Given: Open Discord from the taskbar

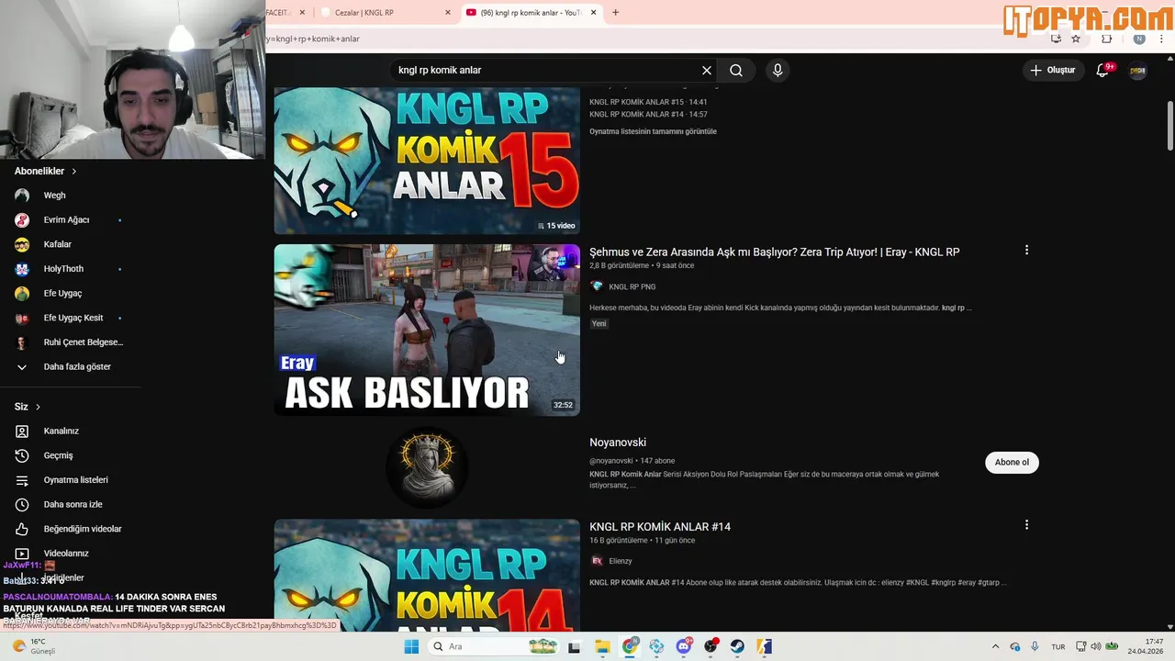Looking at the screenshot, I should tap(684, 646).
